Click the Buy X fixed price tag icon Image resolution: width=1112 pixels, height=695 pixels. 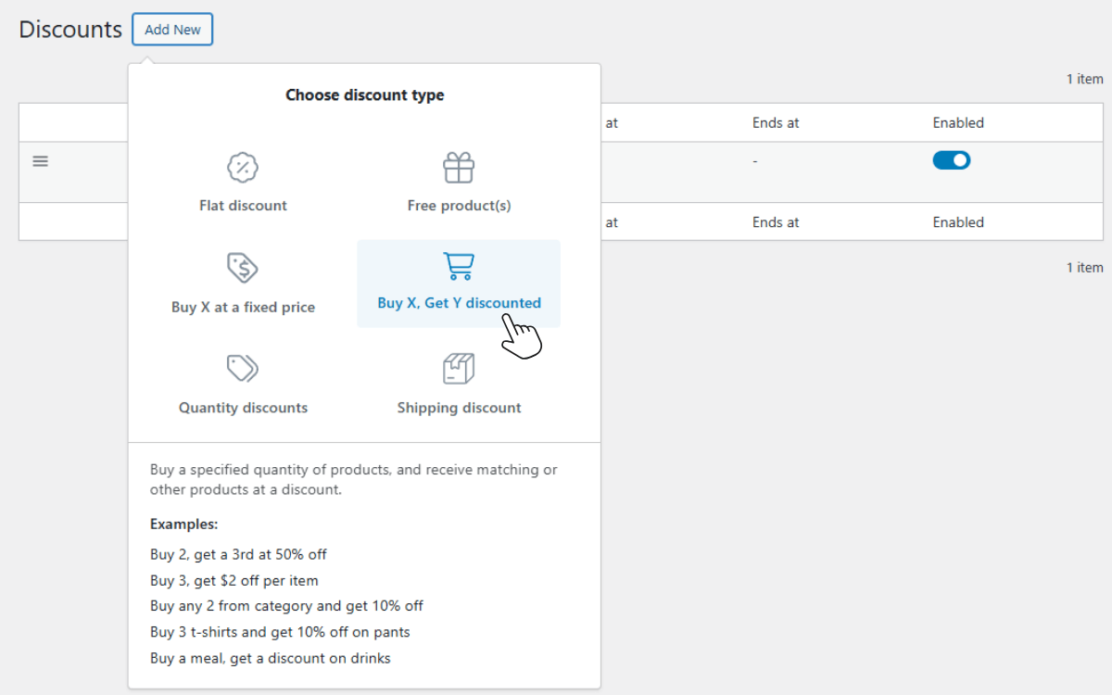(243, 269)
